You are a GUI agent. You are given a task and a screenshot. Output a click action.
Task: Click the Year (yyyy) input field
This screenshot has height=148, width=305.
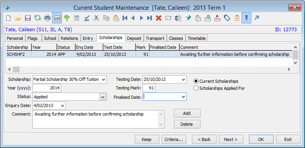point(47,88)
